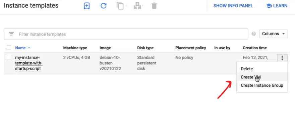Click the trash delete icon
This screenshot has height=127, width=295.
tap(154, 6)
